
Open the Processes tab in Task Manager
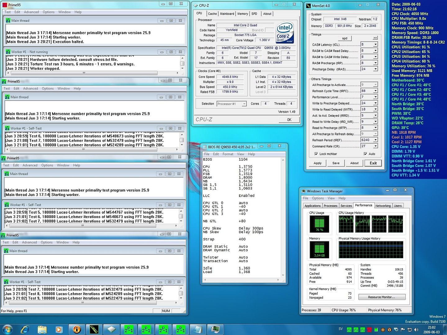click(331, 206)
